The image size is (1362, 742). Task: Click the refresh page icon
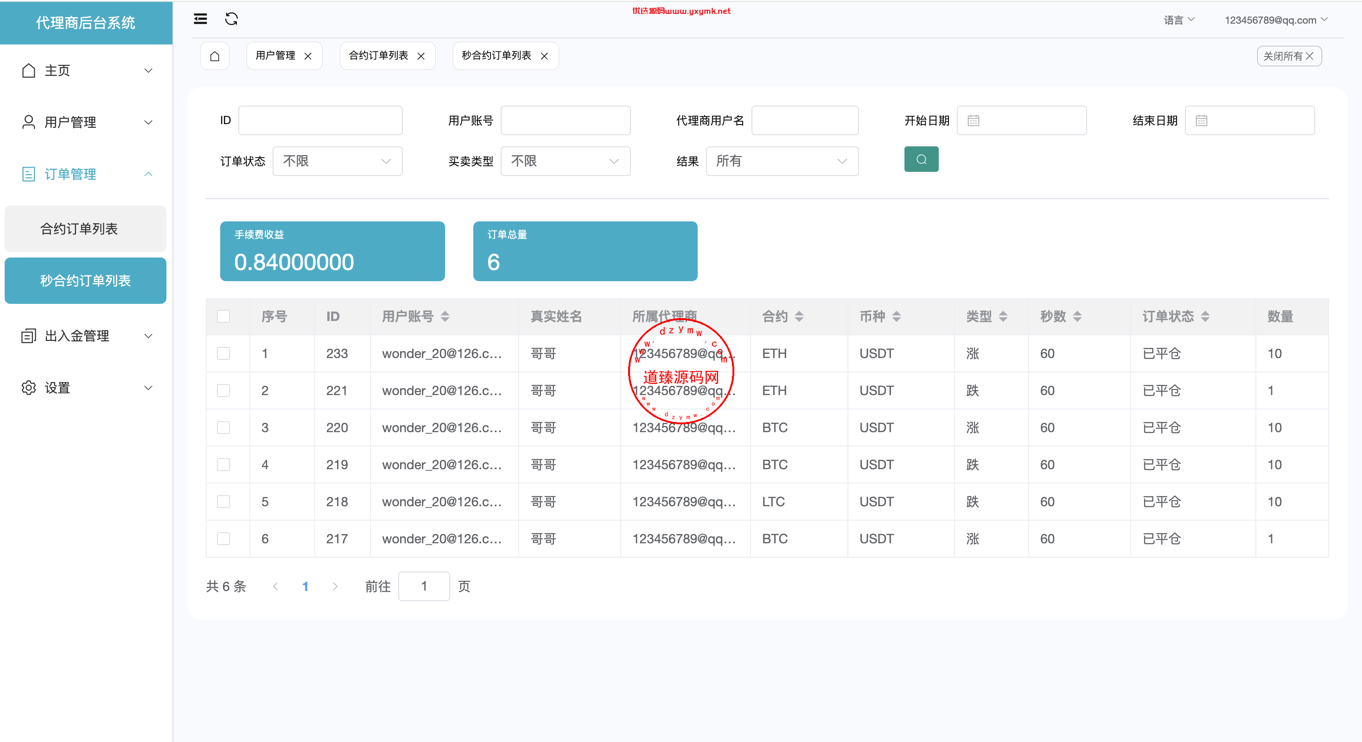point(232,19)
